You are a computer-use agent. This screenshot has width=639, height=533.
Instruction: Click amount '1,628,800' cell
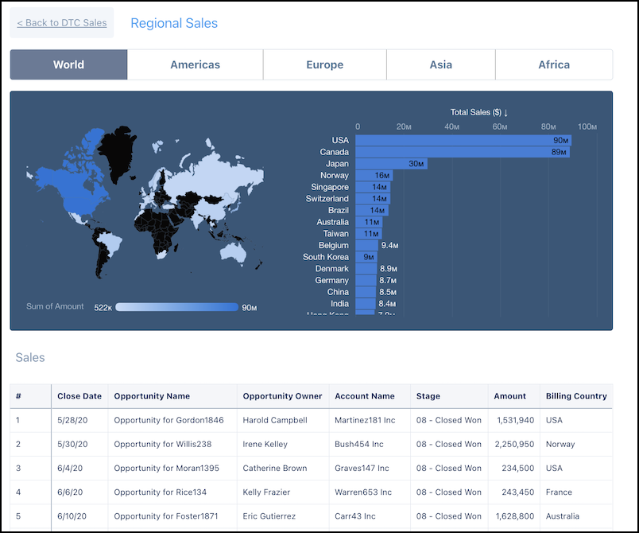click(x=515, y=516)
